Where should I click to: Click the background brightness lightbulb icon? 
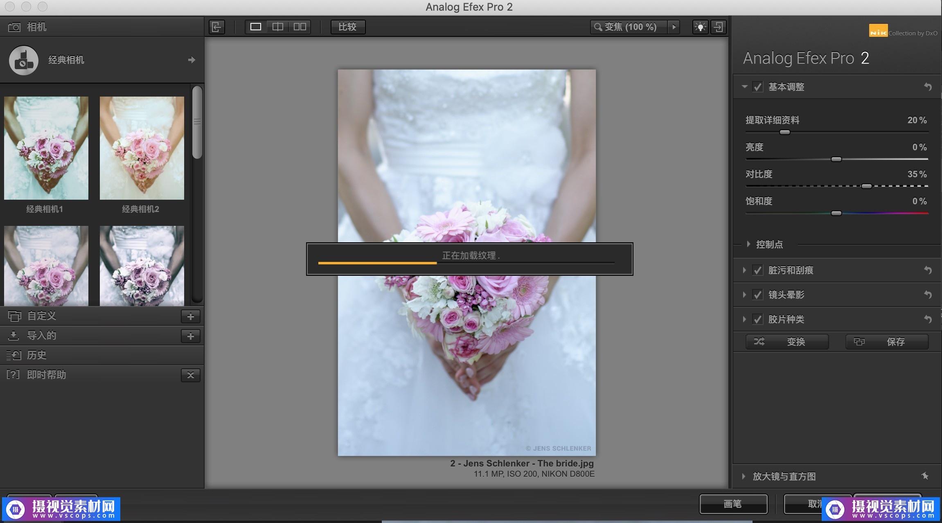click(x=700, y=27)
